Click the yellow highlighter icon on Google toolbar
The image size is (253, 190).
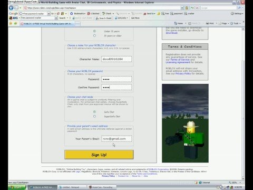pyautogui.click(x=159, y=14)
